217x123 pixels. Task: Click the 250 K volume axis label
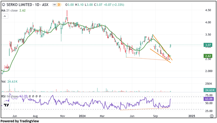coord(209,84)
